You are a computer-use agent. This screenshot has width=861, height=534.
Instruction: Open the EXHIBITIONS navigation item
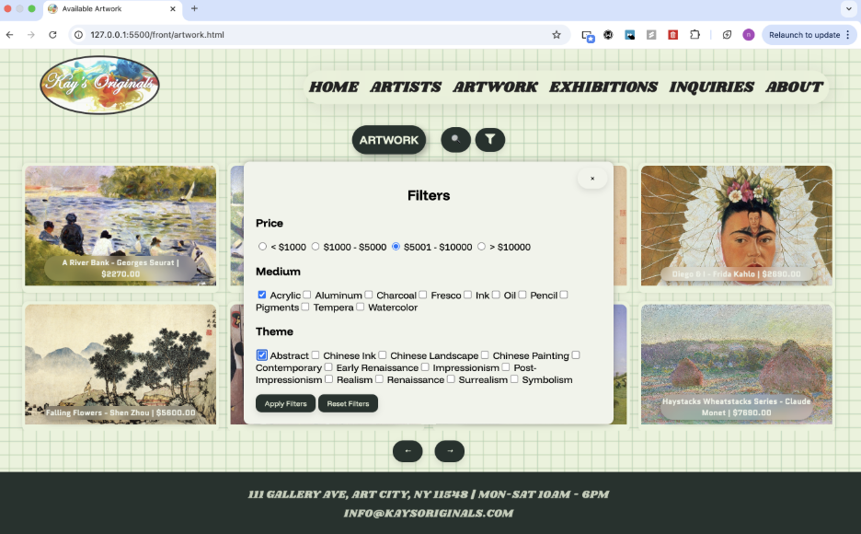coord(603,87)
